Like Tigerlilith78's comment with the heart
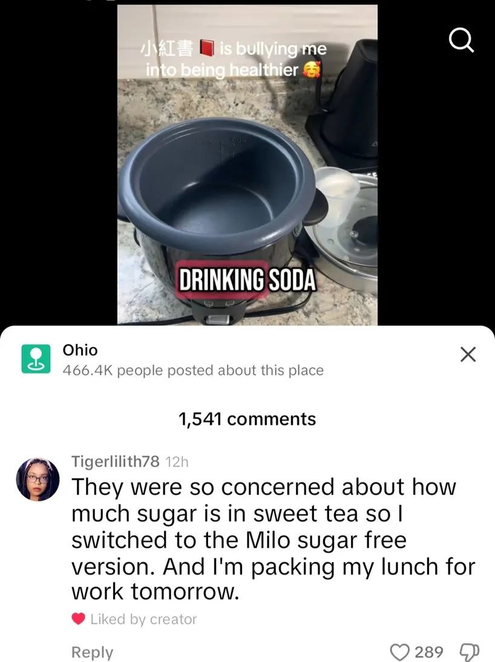 click(399, 652)
